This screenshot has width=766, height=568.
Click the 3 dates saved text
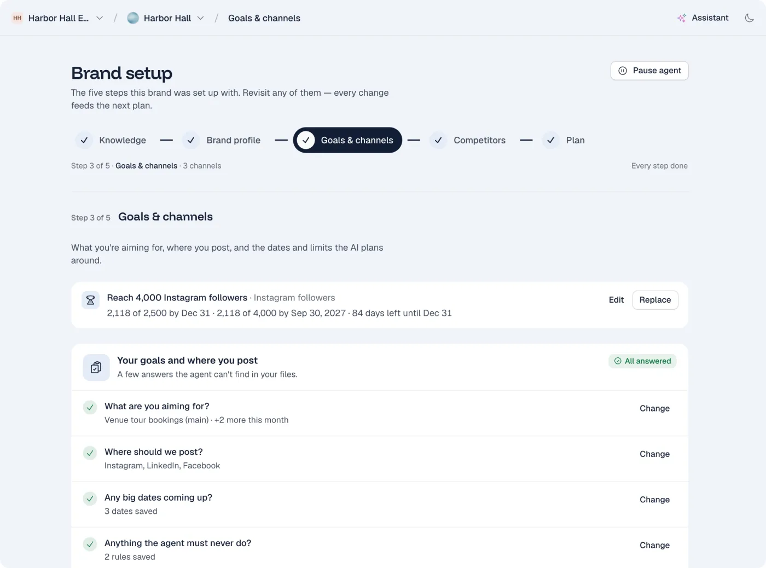131,511
